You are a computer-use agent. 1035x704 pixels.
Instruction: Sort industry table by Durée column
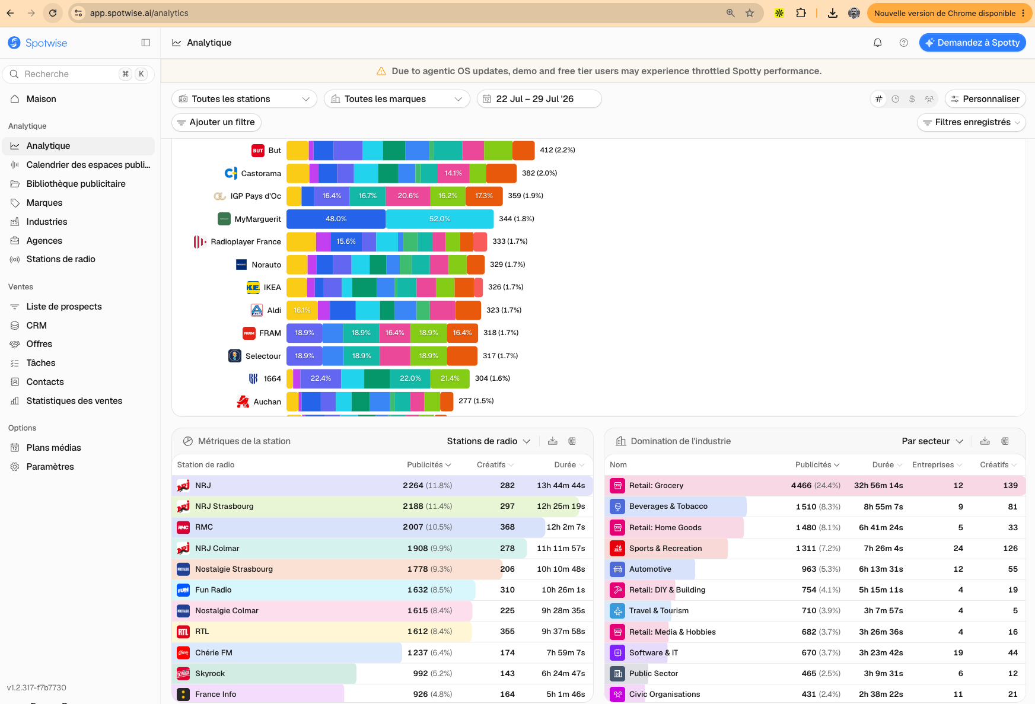(x=887, y=465)
